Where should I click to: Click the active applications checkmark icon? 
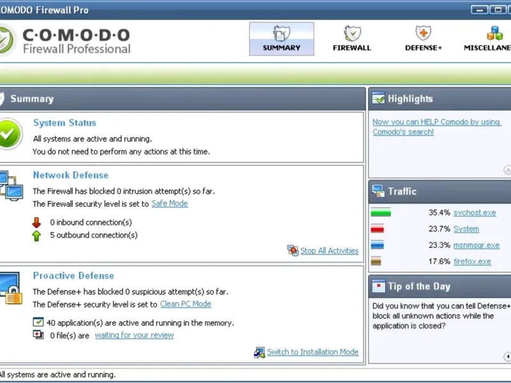38,322
